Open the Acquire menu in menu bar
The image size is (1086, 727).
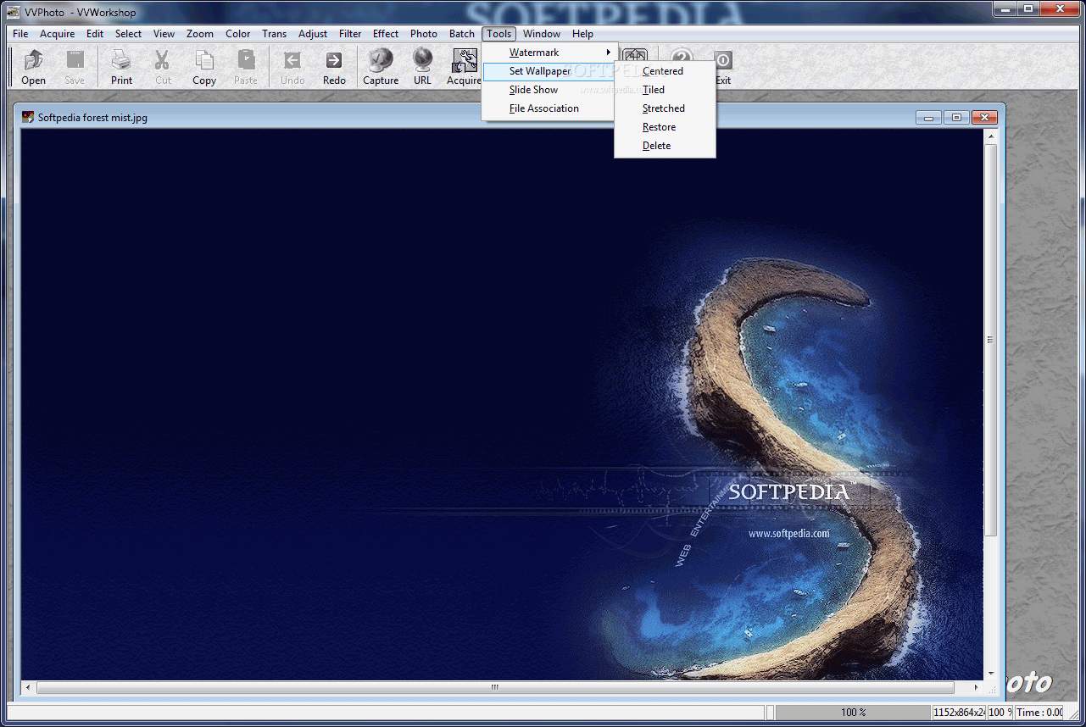[58, 34]
